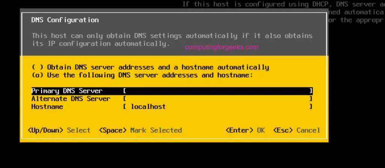Click the <Up/Down> Select hint
Screen dimensions: 385x168
click(x=59, y=130)
